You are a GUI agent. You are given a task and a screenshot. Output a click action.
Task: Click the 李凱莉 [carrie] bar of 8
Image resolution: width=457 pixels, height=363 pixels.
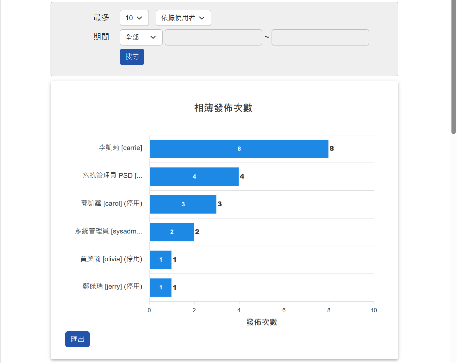coord(239,149)
